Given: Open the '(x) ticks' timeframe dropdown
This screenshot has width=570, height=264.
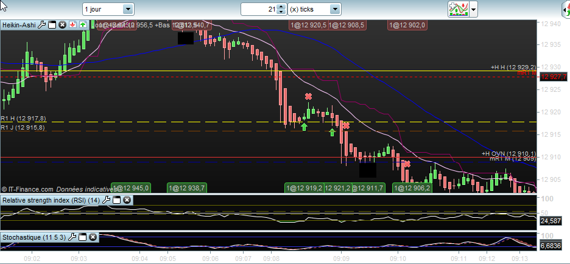Looking at the screenshot, I should 335,10.
